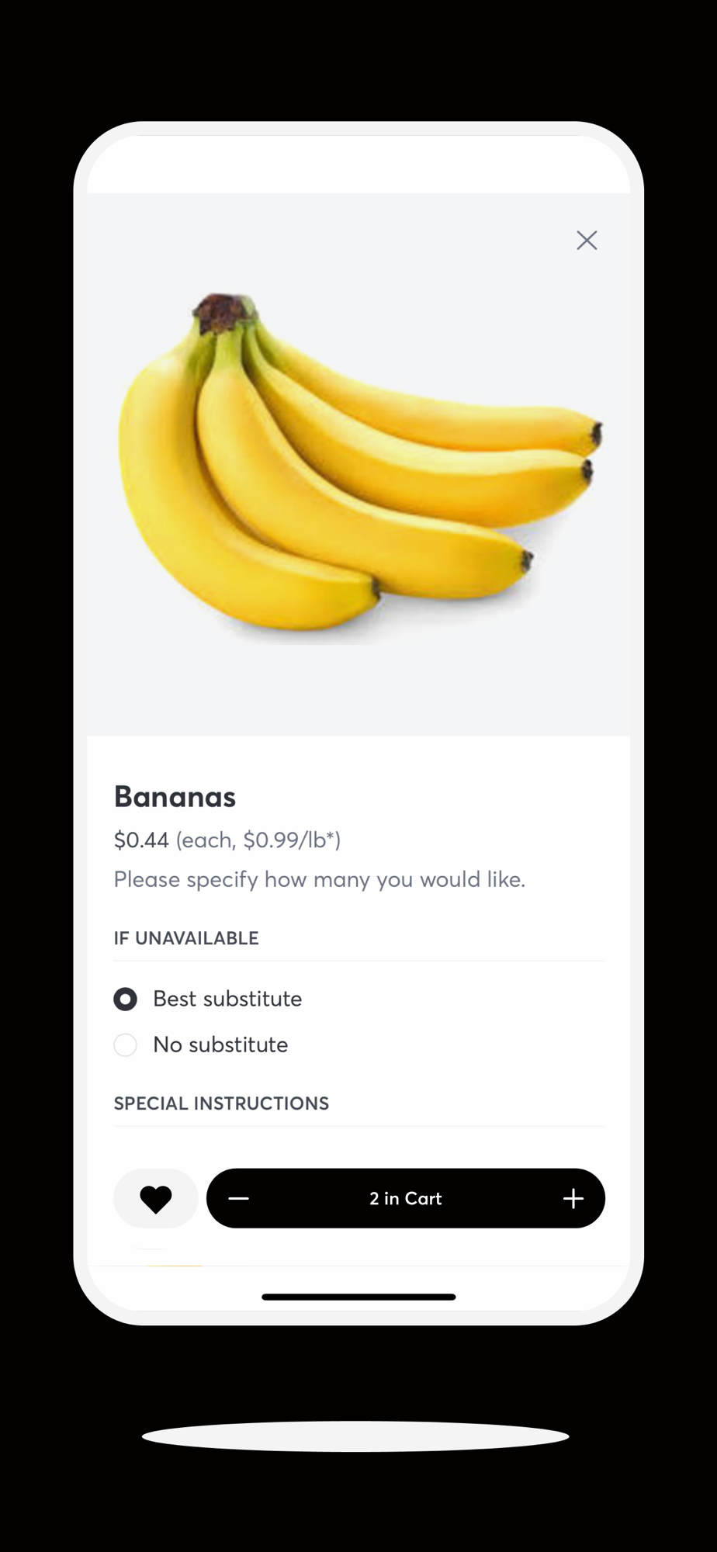Select the Best substitute radio circle
This screenshot has width=717, height=1552.
[126, 999]
